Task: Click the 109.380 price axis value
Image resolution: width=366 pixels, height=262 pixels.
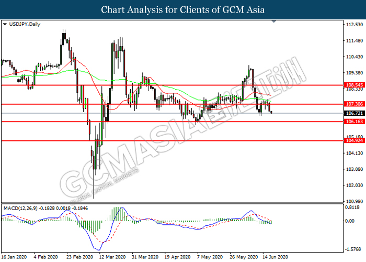Action: click(354, 73)
